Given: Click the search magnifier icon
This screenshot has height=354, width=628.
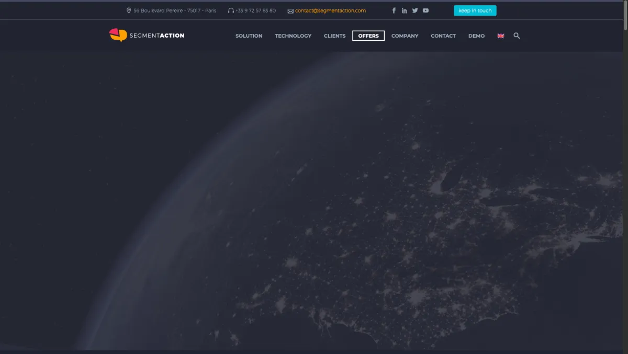Looking at the screenshot, I should pyautogui.click(x=517, y=36).
